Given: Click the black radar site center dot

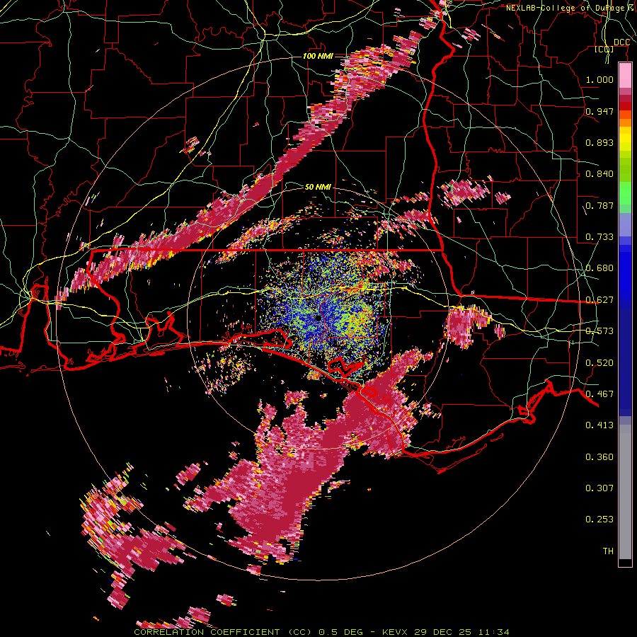Looking at the screenshot, I should point(318,318).
